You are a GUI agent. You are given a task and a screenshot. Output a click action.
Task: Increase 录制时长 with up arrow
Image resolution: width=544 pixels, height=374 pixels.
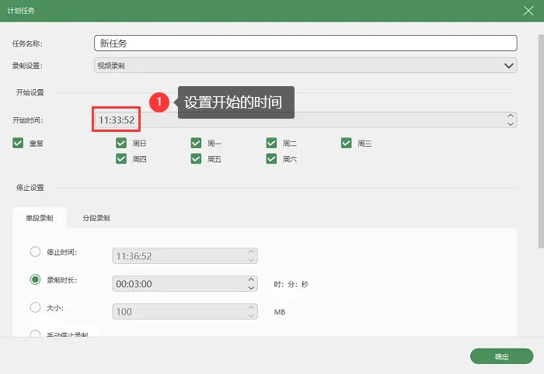pos(251,280)
